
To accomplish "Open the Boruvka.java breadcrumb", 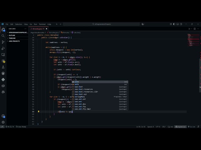I will 53,32.
